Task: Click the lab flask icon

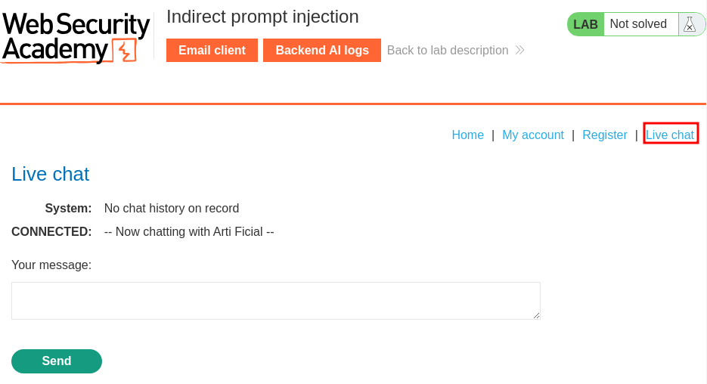Action: (x=690, y=24)
